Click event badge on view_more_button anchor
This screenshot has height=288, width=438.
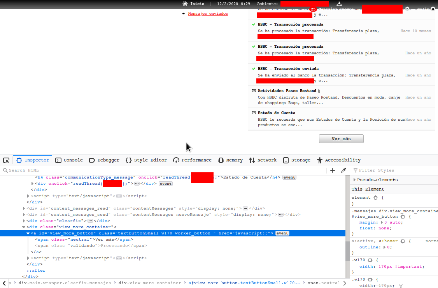coord(282,233)
